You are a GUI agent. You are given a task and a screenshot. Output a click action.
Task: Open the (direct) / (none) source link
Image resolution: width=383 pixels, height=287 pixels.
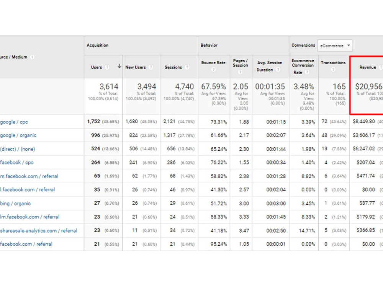18,149
